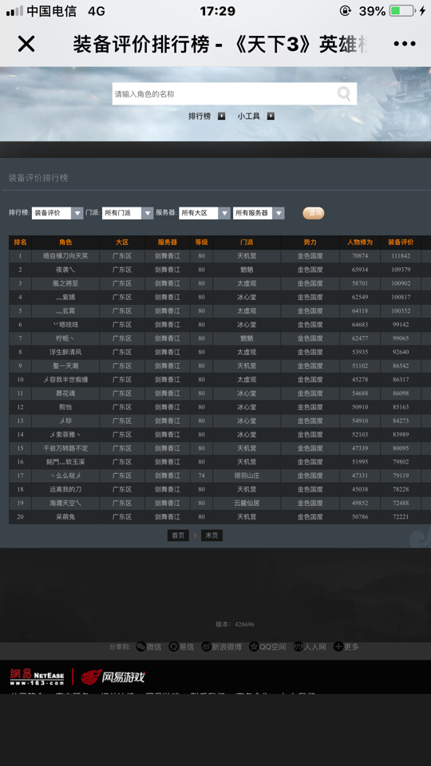Image resolution: width=431 pixels, height=766 pixels.
Task: Go to 末页 last page
Action: (x=212, y=535)
